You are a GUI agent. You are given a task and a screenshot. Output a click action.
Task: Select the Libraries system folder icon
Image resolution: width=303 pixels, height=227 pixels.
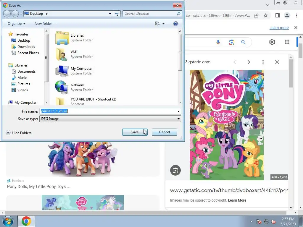tap(62, 38)
